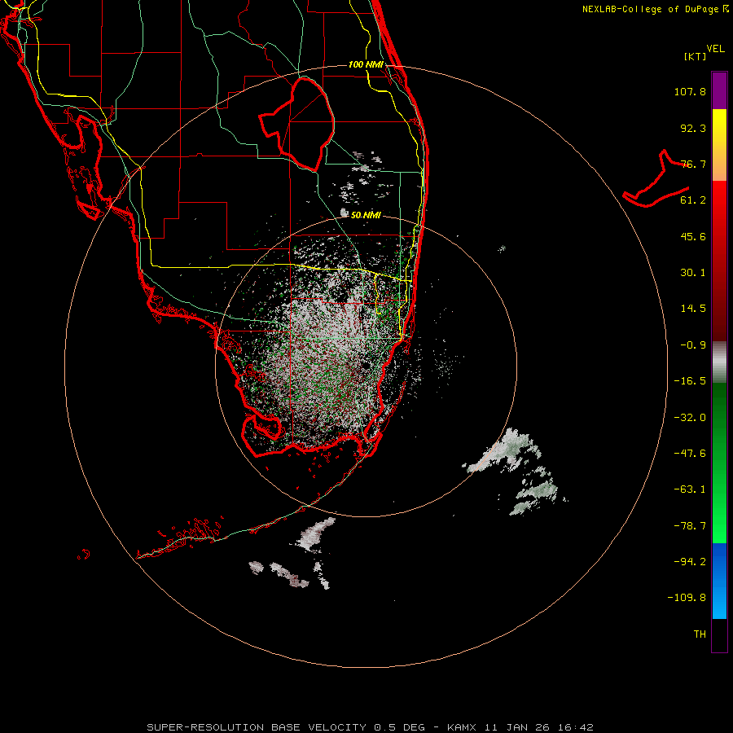
Task: Click the -0.9 legend value
Action: click(693, 345)
